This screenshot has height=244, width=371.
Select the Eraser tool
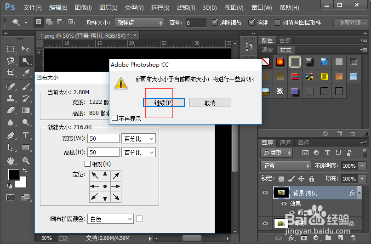[x=11, y=110]
